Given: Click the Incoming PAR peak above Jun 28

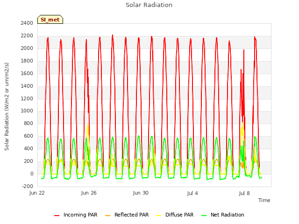Looking at the screenshot, I should tap(113, 36).
